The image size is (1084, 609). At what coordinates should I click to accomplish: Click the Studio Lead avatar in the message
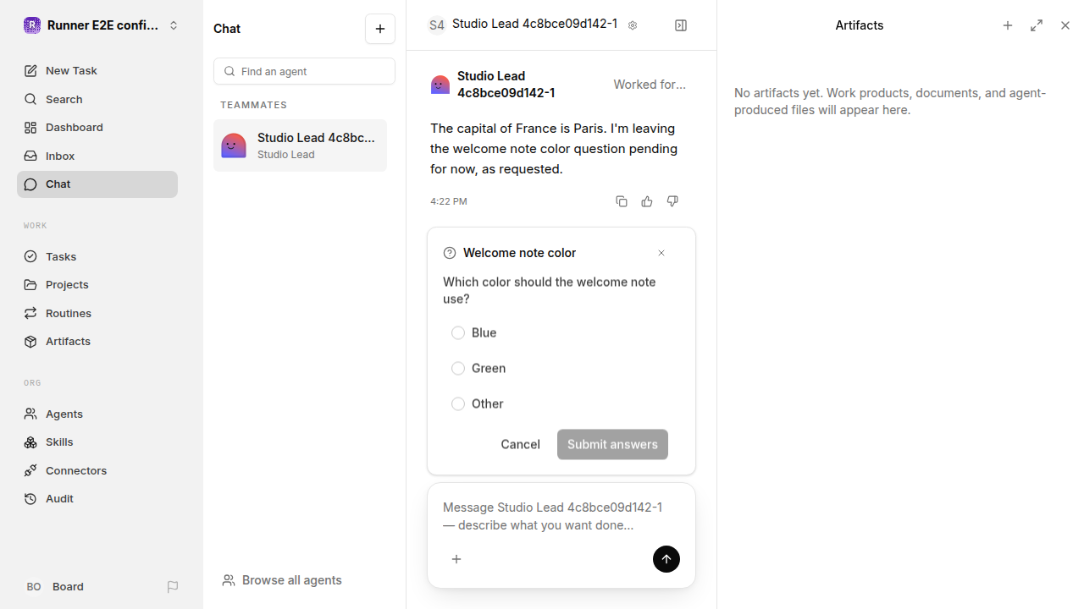pyautogui.click(x=440, y=85)
